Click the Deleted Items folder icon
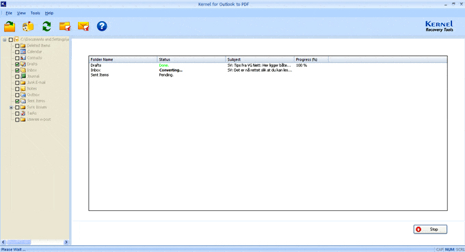 pyautogui.click(x=23, y=46)
